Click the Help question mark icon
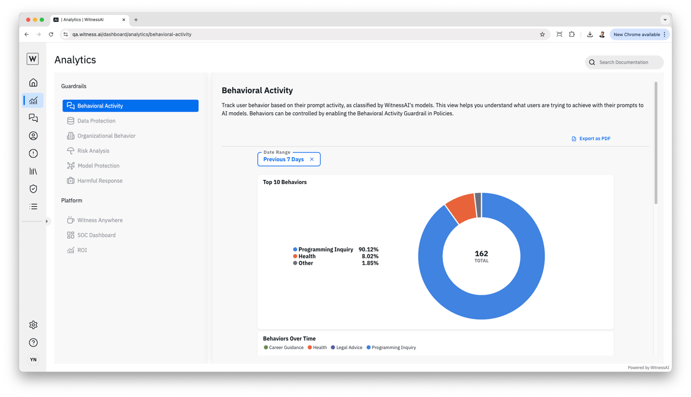 (33, 343)
